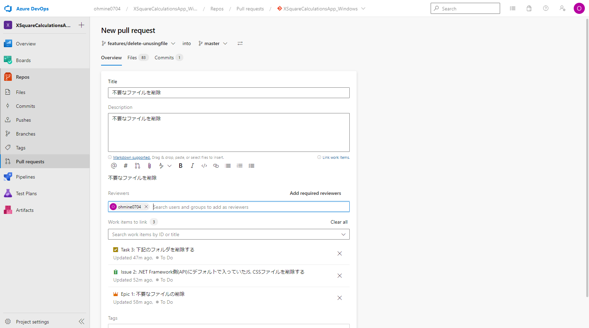Viewport: 589px width, 328px height.
Task: Open linked work item Issue 2
Action: tap(213, 272)
